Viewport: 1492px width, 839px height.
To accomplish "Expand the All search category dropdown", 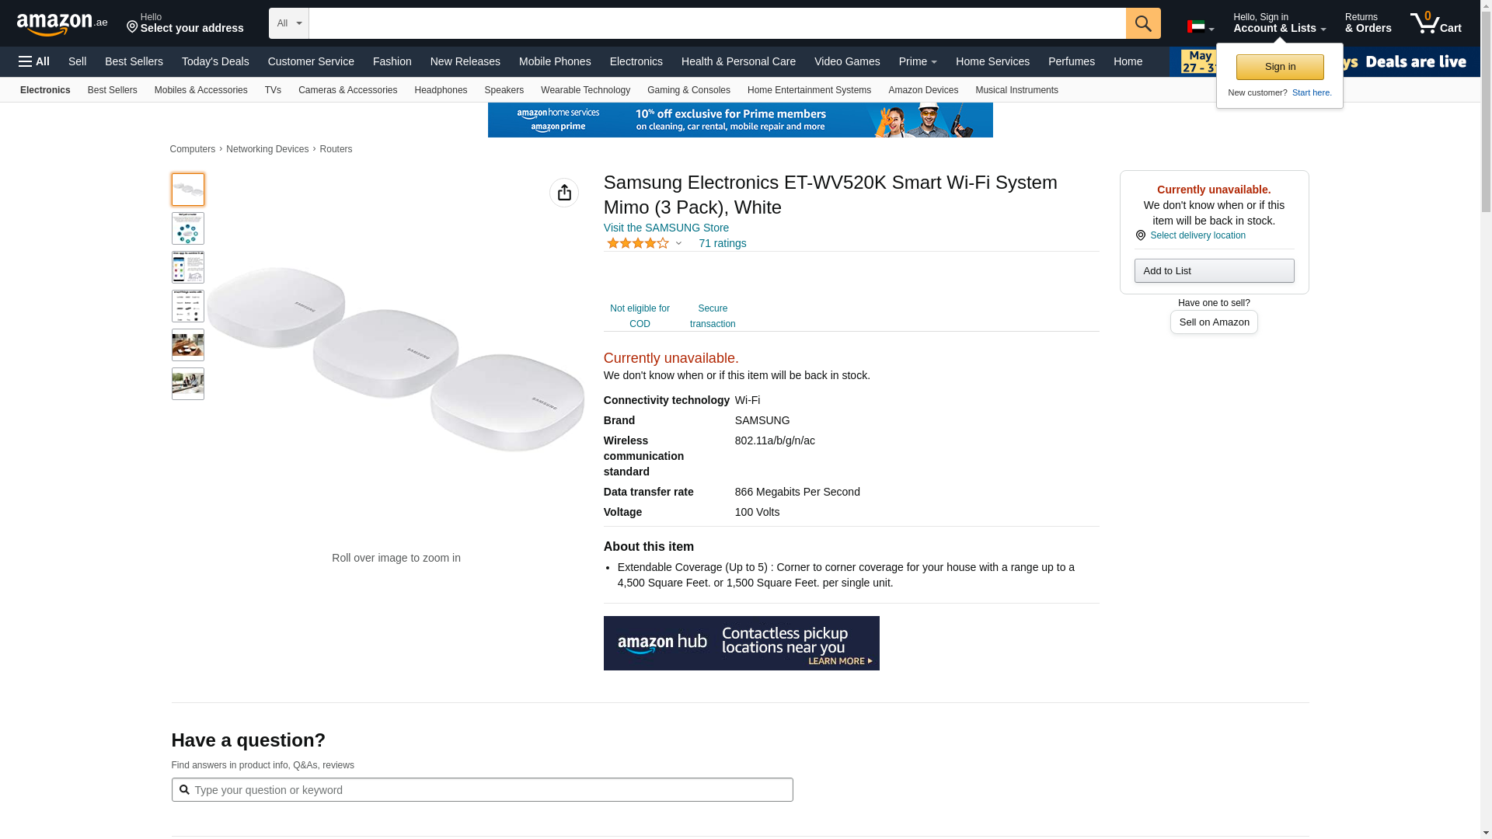I will tap(288, 23).
